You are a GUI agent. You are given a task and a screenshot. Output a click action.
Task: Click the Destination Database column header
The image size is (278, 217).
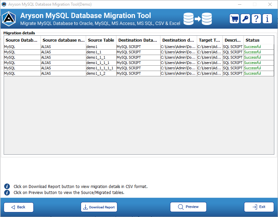pyautogui.click(x=138, y=40)
